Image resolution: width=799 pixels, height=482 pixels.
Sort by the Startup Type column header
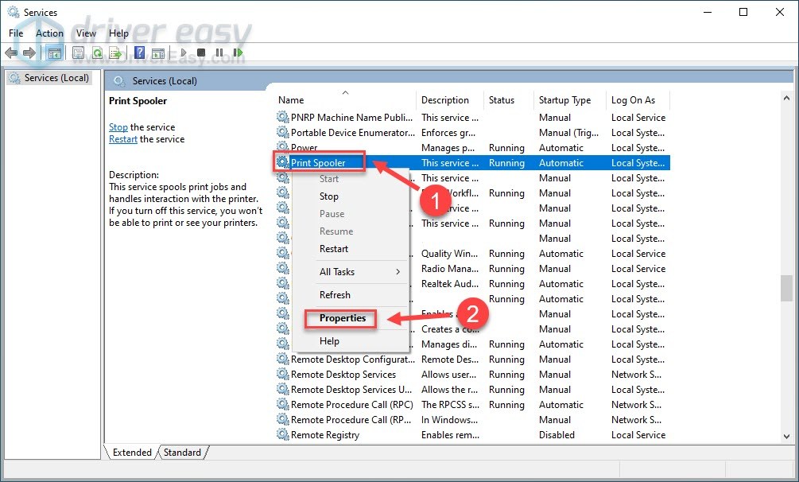564,100
